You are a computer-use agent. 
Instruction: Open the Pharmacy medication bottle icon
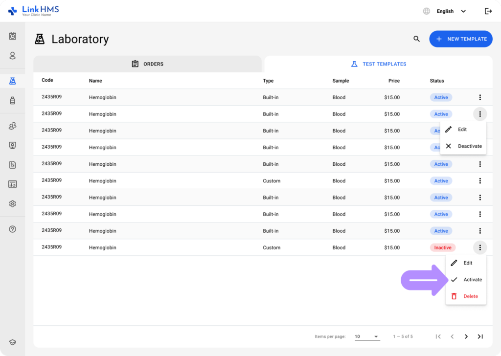[x=12, y=101]
